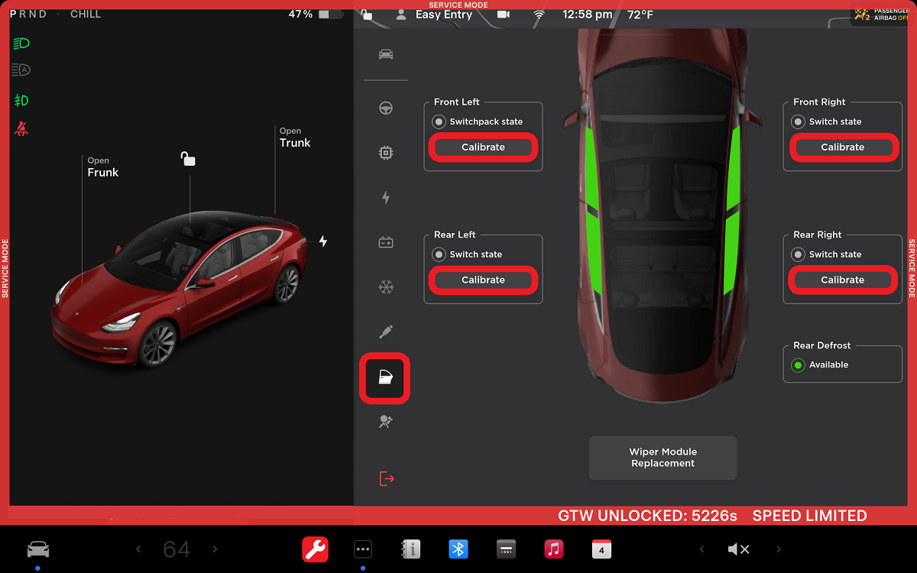This screenshot has height=573, width=917.
Task: Increase temperature with right arrow by 64
Action: [215, 549]
